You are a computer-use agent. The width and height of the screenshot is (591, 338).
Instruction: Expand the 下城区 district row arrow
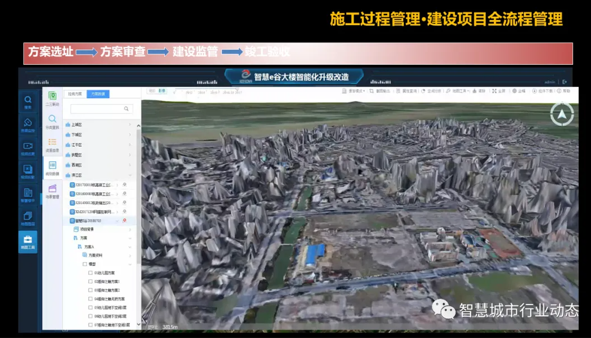[x=130, y=135]
